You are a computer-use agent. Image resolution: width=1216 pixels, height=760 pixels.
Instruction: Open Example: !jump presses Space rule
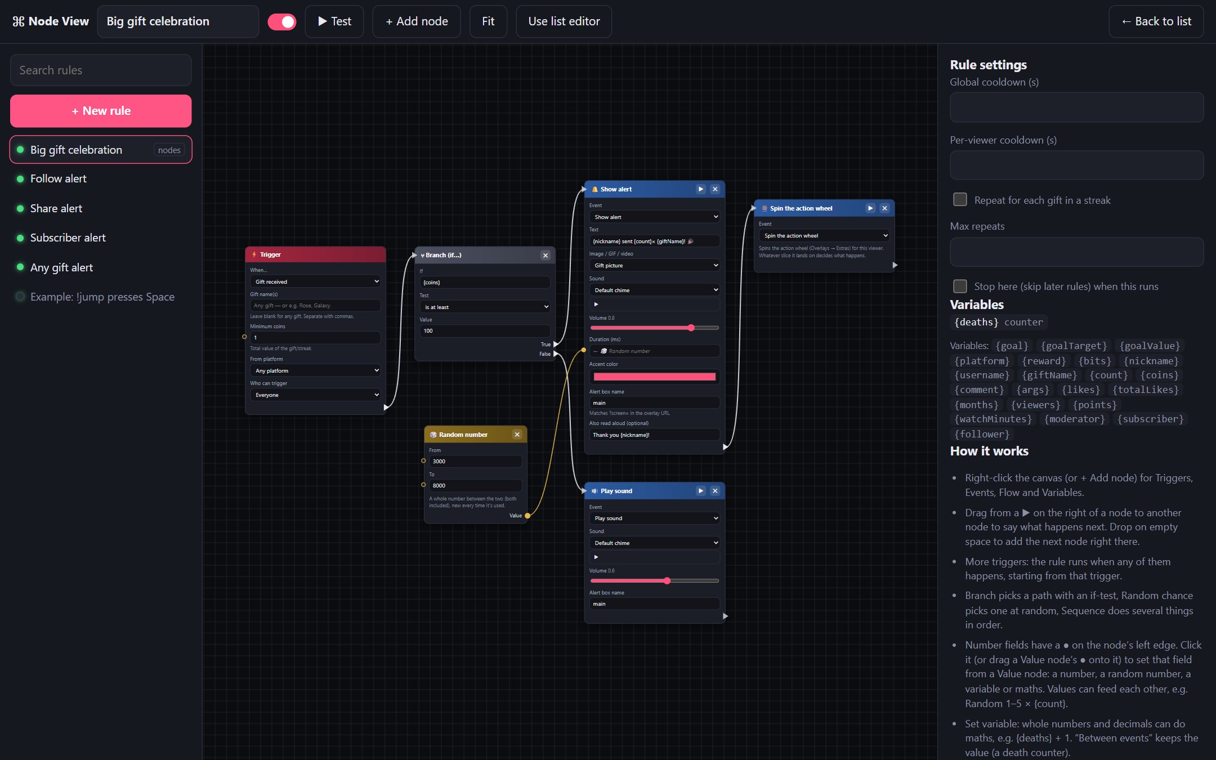[x=101, y=297]
